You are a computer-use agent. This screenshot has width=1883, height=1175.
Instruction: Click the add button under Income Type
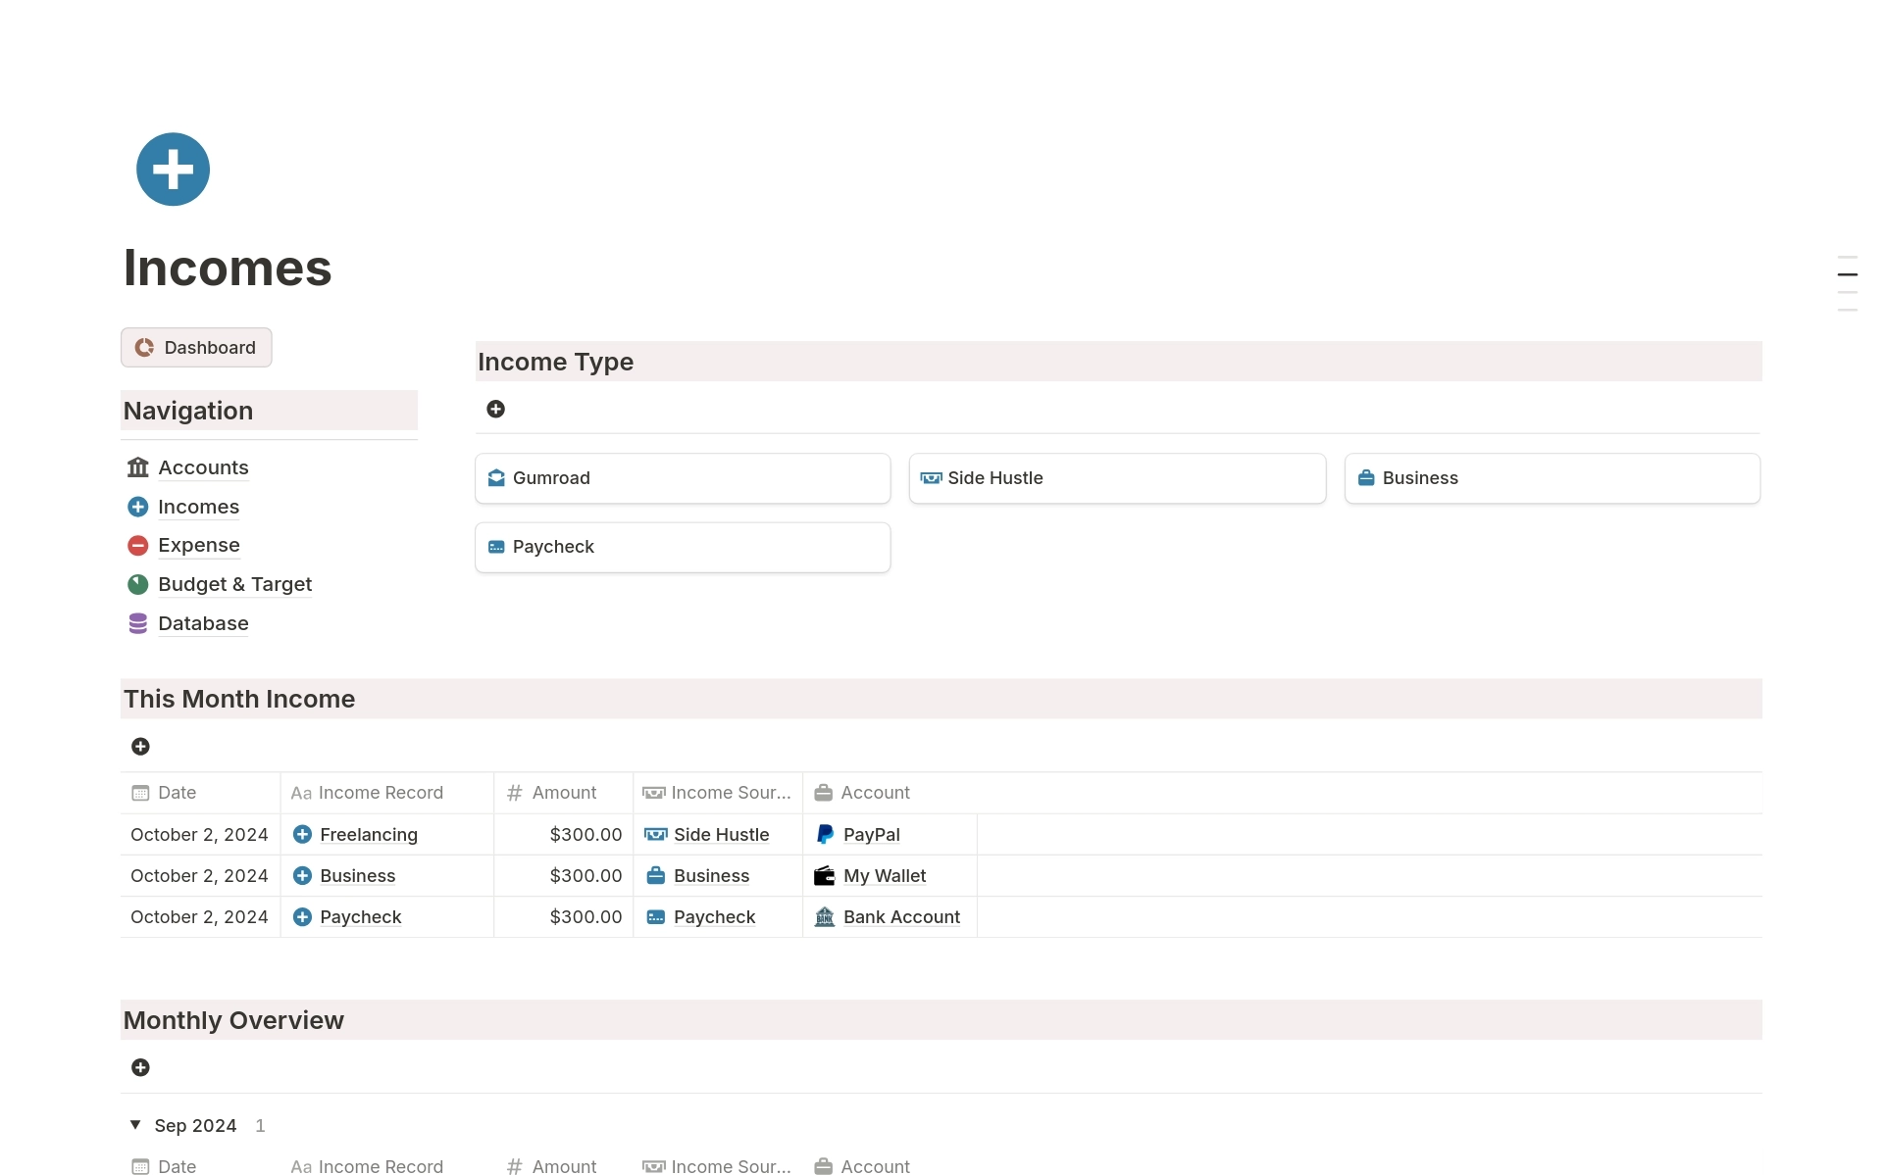click(496, 409)
